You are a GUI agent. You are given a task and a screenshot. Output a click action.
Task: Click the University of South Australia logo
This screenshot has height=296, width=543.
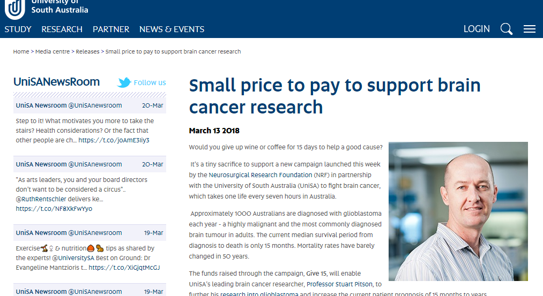[47, 9]
